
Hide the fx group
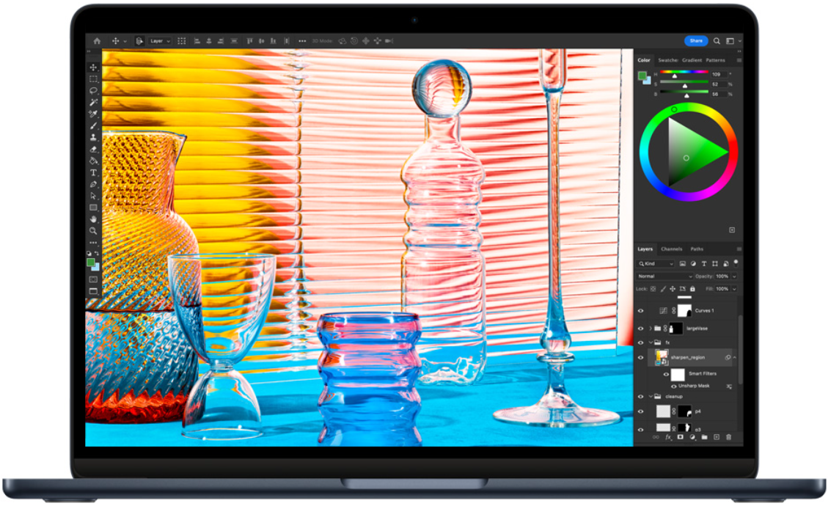pyautogui.click(x=641, y=342)
